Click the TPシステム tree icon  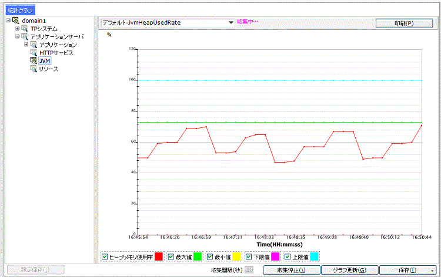[25, 29]
